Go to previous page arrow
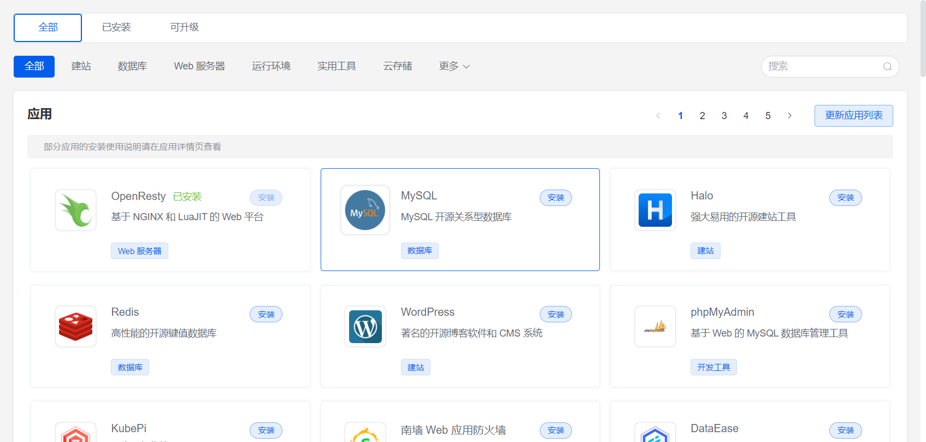The height and width of the screenshot is (442, 926). pyautogui.click(x=658, y=116)
